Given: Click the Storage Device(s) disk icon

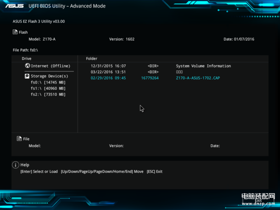Looking at the screenshot, I should (27, 76).
